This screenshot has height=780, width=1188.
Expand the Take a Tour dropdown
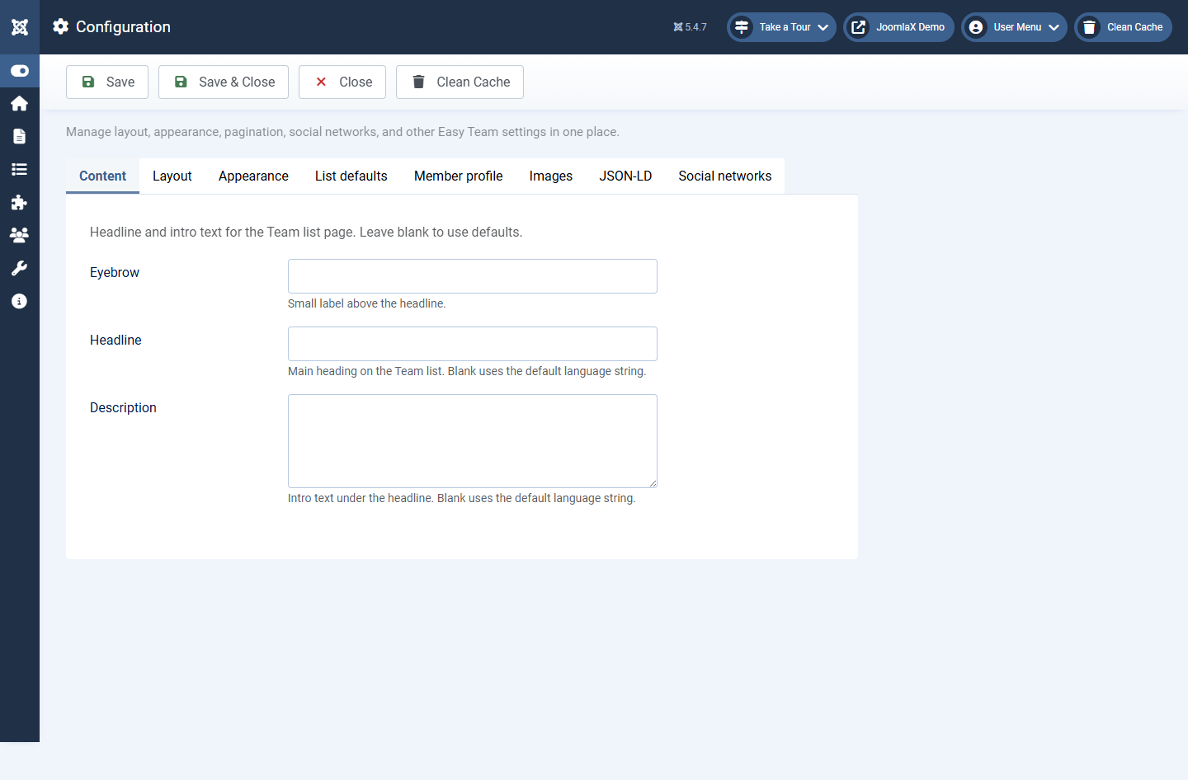(781, 27)
